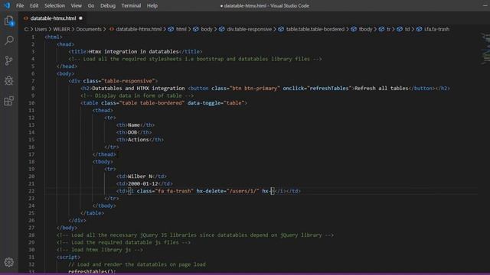Click the 'Load the required datatable js files' comment

(123, 242)
